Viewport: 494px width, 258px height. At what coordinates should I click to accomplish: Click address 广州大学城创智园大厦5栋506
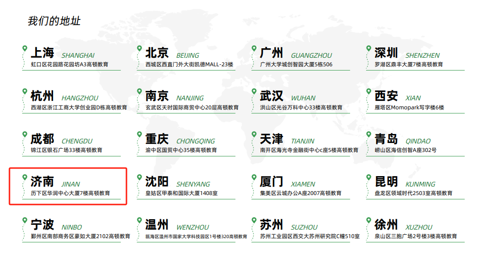tap(296, 64)
